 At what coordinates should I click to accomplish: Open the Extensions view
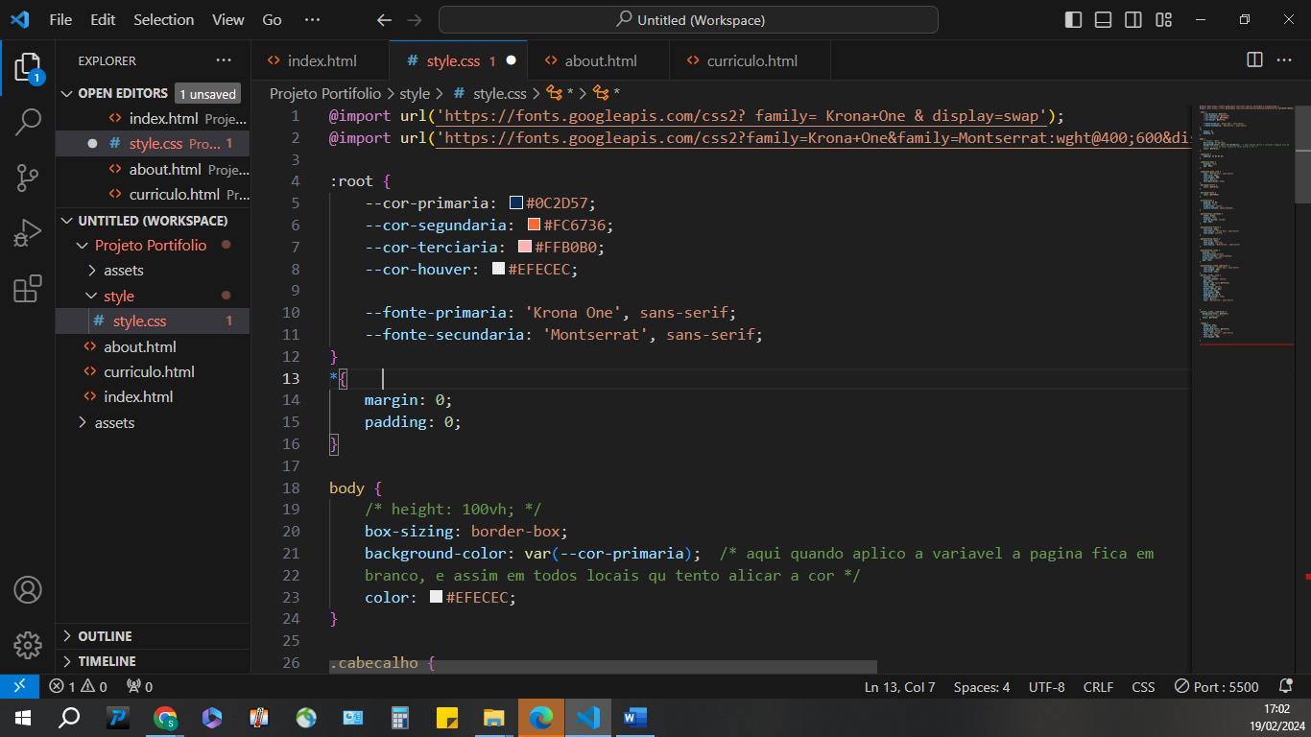(28, 289)
